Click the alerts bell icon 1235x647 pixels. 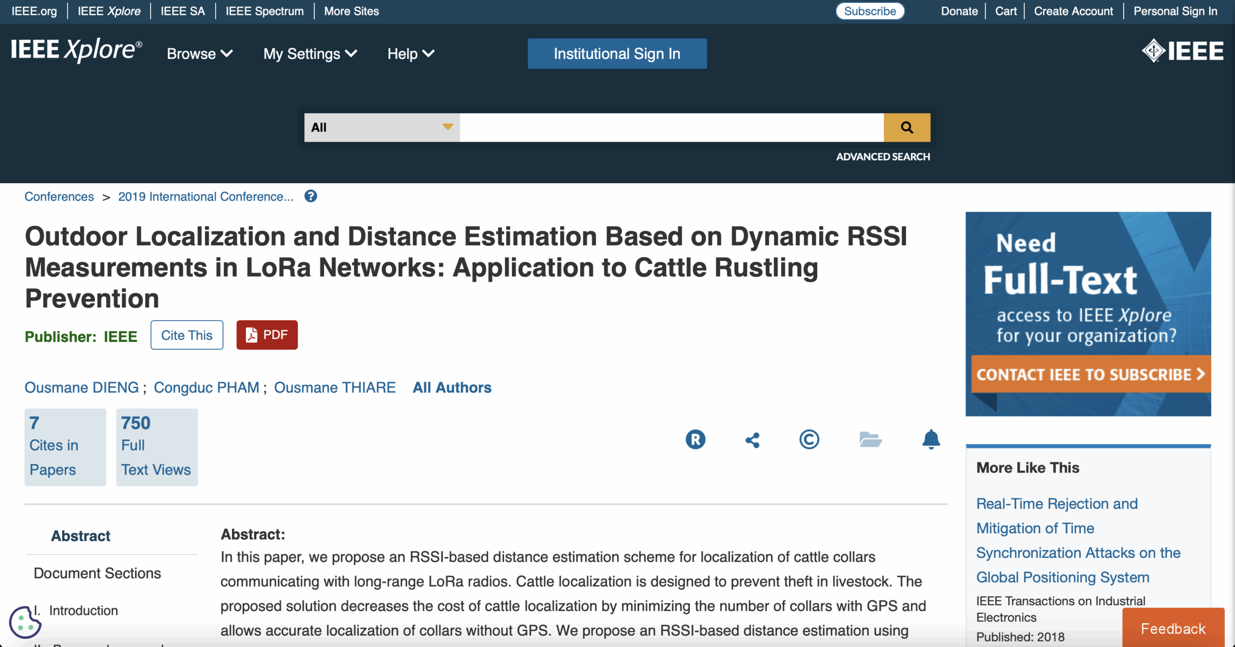click(x=931, y=439)
